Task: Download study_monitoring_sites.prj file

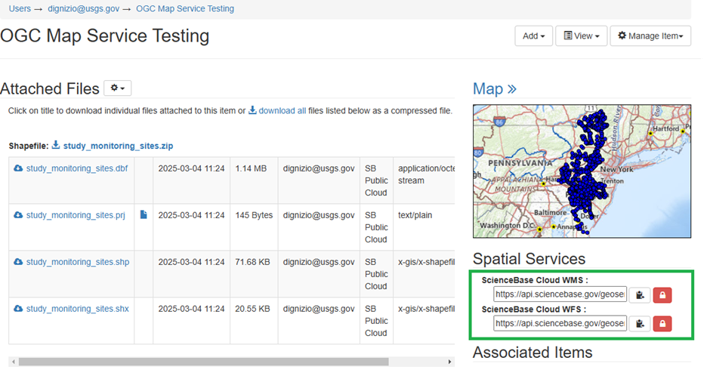Action: [76, 215]
